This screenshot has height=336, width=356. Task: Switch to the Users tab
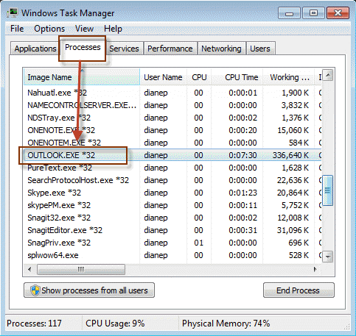click(260, 49)
